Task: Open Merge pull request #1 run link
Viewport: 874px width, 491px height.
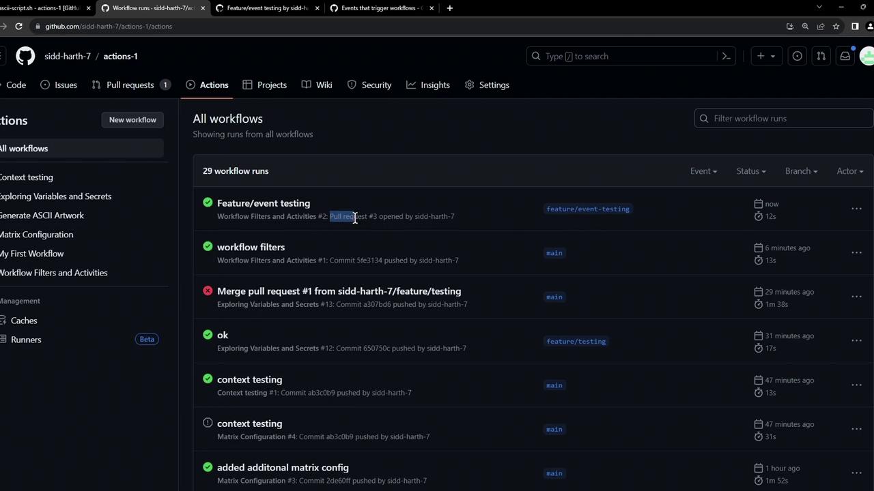Action: tap(339, 291)
